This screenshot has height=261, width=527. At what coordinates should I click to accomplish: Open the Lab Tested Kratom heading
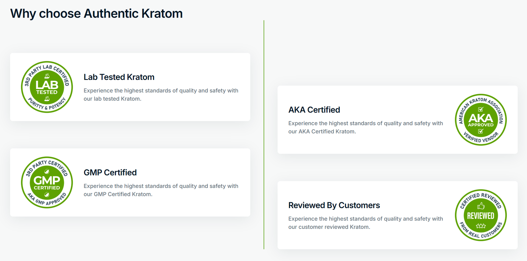(x=119, y=77)
